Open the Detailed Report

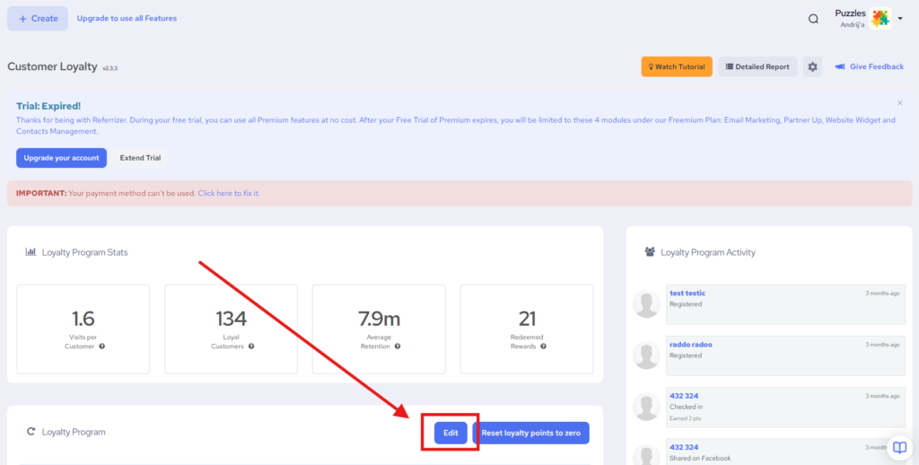click(757, 66)
